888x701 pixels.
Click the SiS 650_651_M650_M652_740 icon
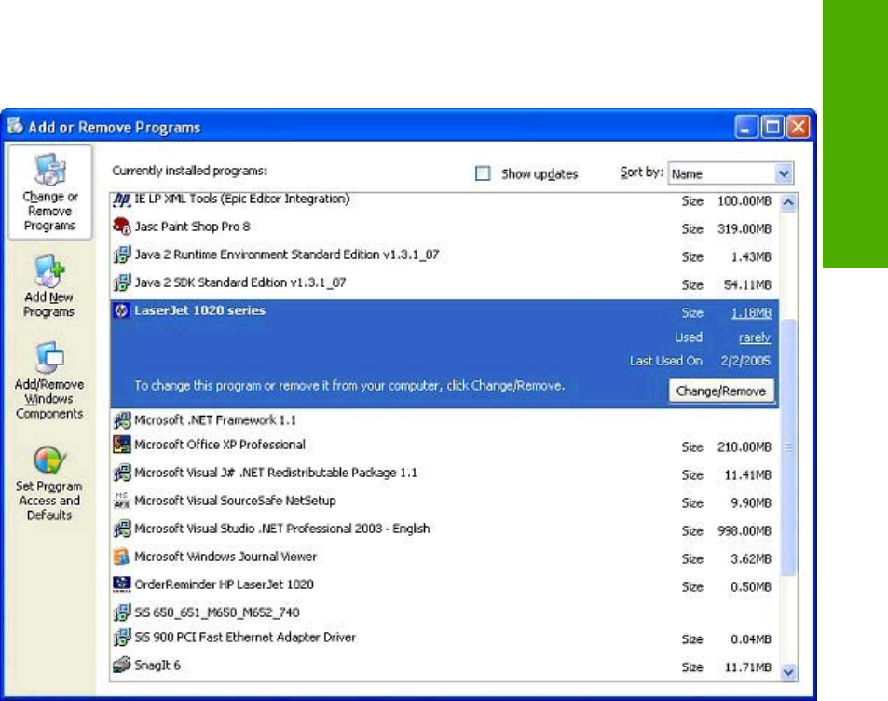click(x=122, y=612)
